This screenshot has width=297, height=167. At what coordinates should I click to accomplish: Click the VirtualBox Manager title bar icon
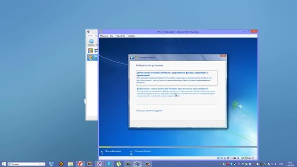click(88, 32)
